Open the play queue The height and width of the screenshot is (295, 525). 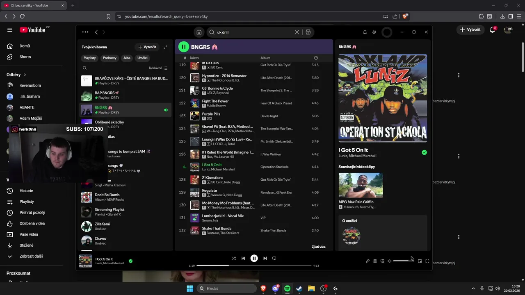point(375,261)
